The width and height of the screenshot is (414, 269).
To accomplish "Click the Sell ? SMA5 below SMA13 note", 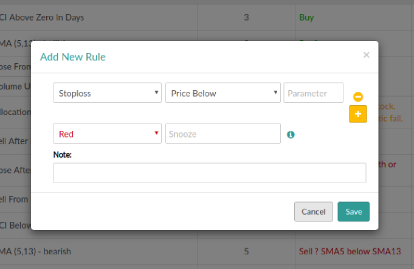I will coord(350,251).
